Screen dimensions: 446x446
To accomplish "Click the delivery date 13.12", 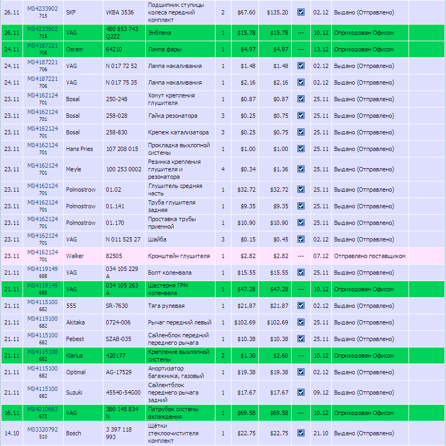I will (321, 49).
